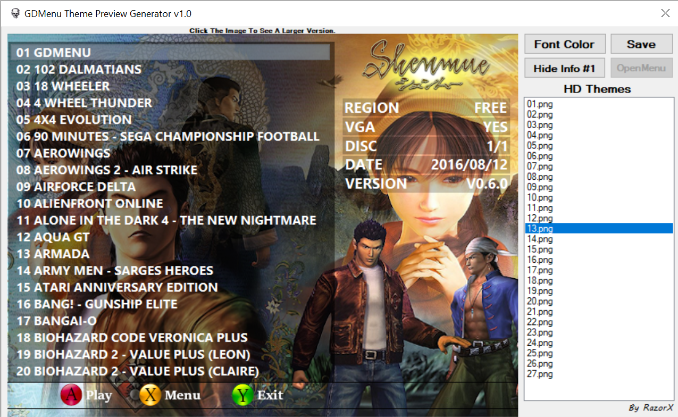This screenshot has width=678, height=417.
Task: Click 08 AEROWINGS 2 - AIR STRIKE
Action: tap(107, 170)
